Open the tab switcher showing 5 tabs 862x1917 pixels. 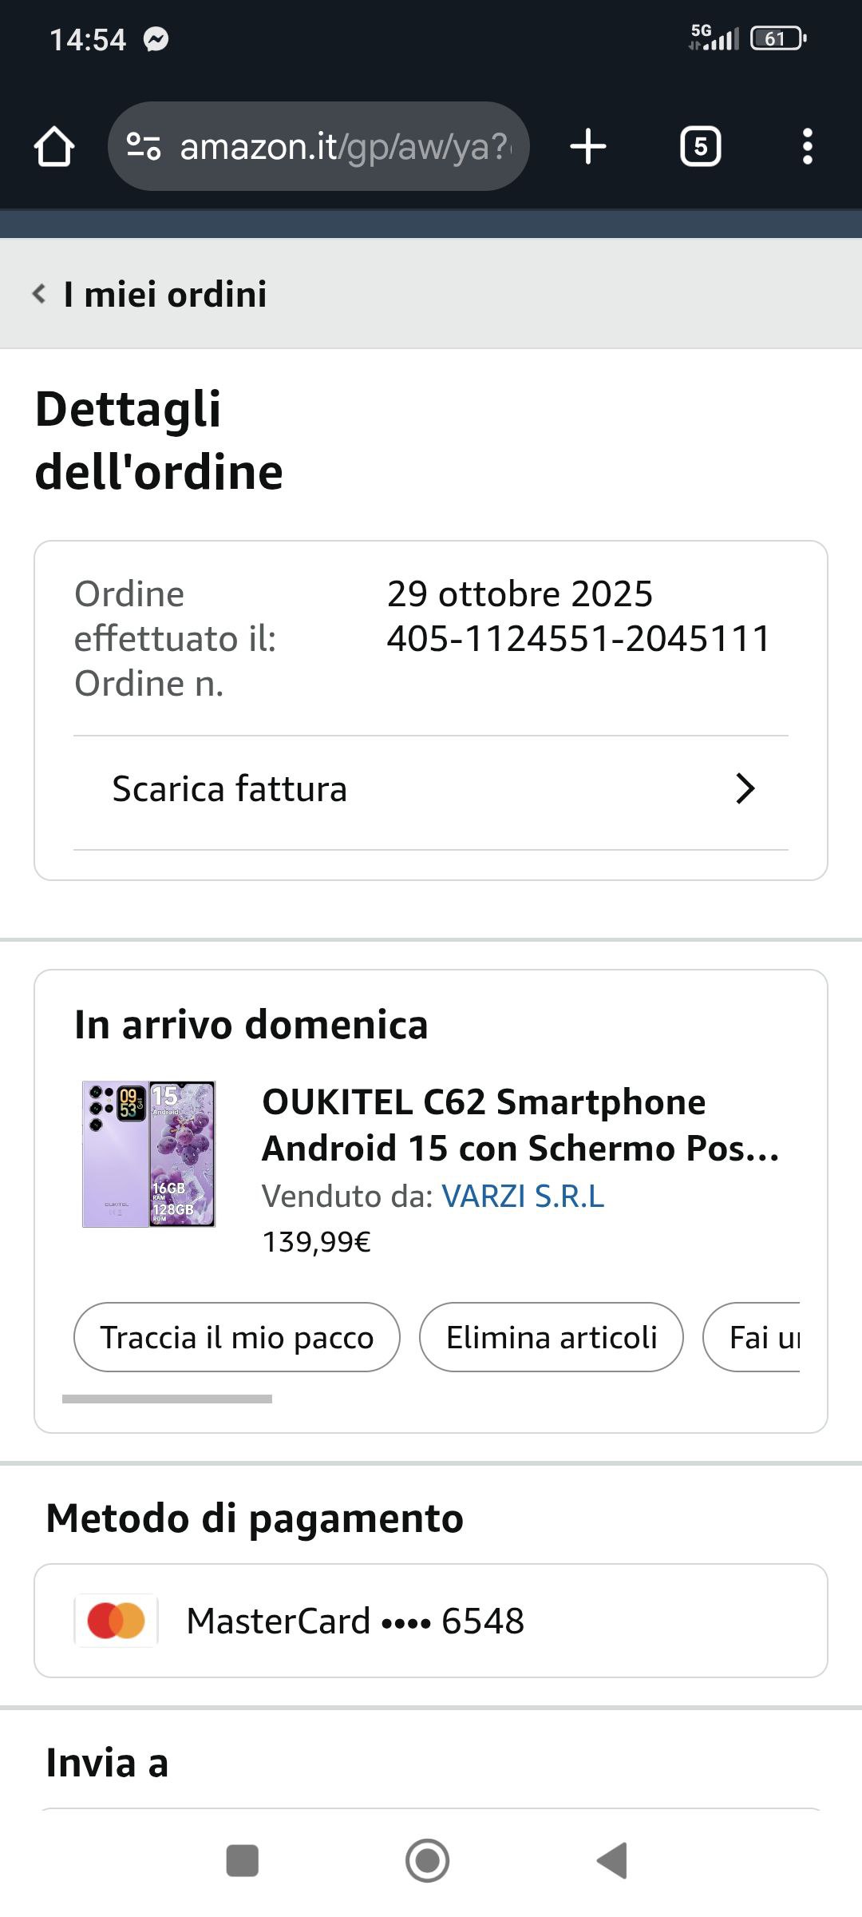pyautogui.click(x=700, y=147)
